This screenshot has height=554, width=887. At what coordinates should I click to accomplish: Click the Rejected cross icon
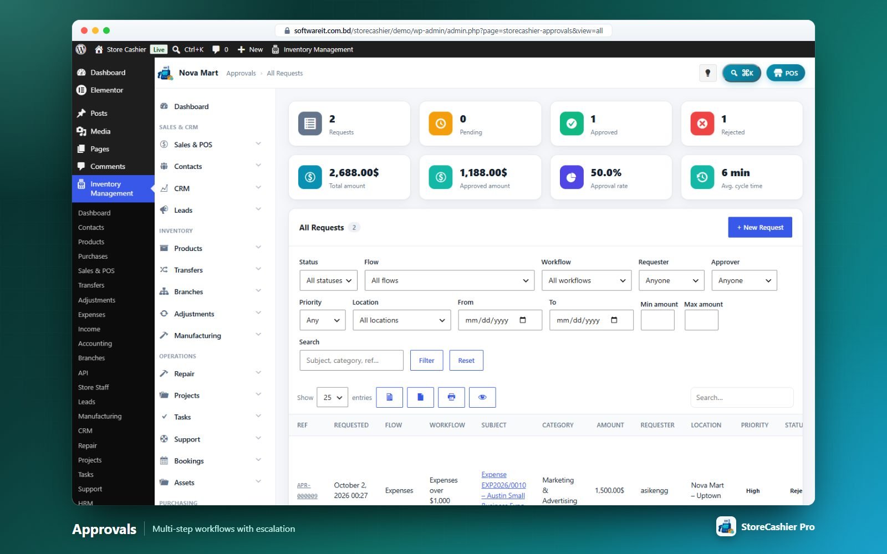tap(702, 124)
